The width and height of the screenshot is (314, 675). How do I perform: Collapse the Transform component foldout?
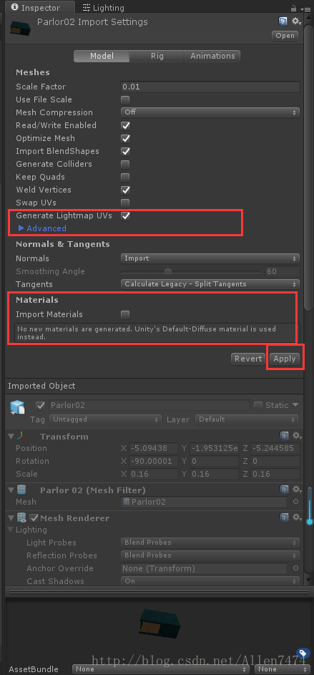[x=11, y=437]
